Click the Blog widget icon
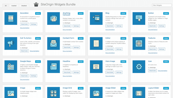The height and width of the screenshot is (98, 173). click(x=96, y=18)
